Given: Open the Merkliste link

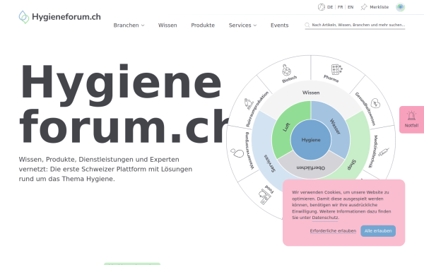Looking at the screenshot, I should click(x=379, y=7).
